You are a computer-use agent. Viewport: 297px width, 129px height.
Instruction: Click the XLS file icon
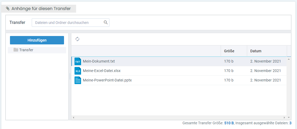click(x=78, y=71)
